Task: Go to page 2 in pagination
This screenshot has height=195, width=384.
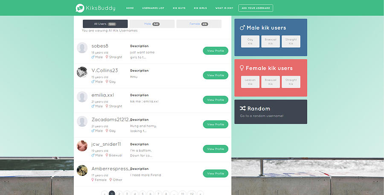Action: (119, 193)
